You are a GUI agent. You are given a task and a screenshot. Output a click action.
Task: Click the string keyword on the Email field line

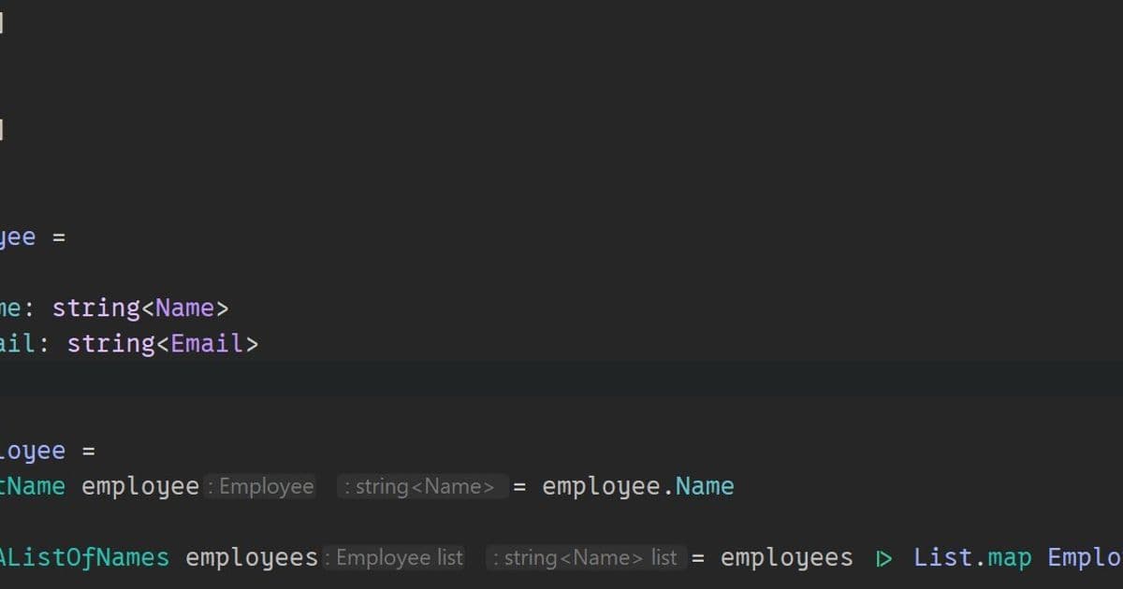[x=112, y=343]
